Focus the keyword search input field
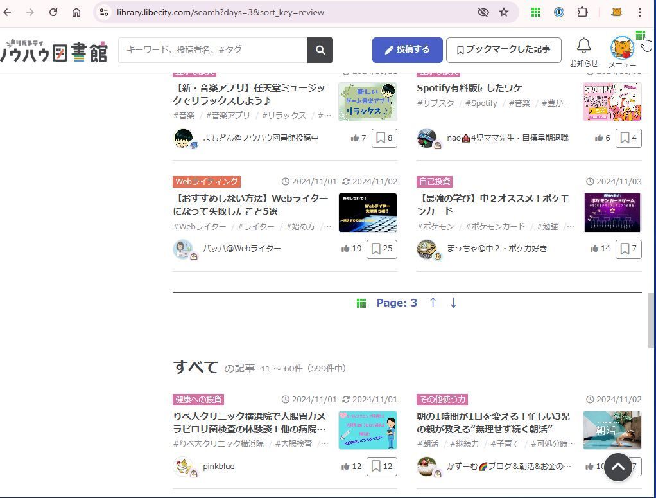 pos(213,50)
